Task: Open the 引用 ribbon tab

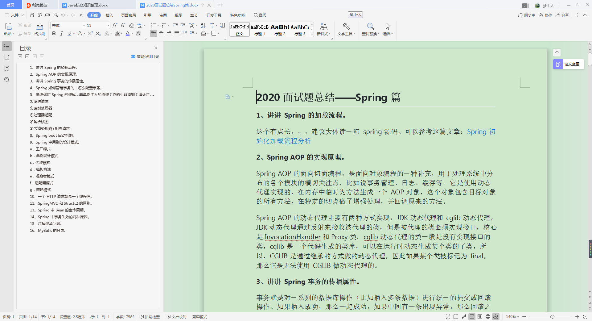Action: pyautogui.click(x=147, y=15)
